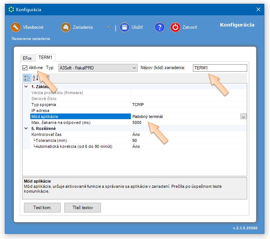Click the Názov (kód) zariadenia text field
Image resolution: width=270 pixels, height=239 pixels.
(220, 68)
